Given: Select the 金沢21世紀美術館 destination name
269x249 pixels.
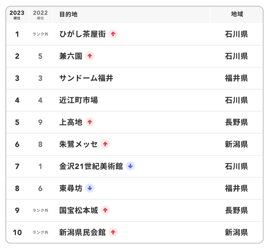Looking at the screenshot, I should coord(91,166).
